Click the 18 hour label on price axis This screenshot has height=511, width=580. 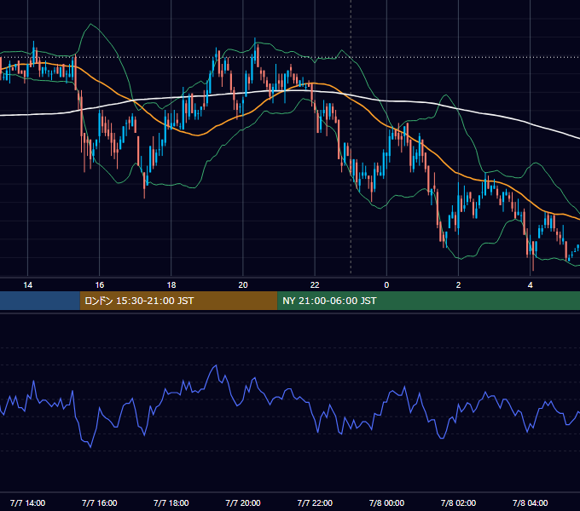(171, 285)
